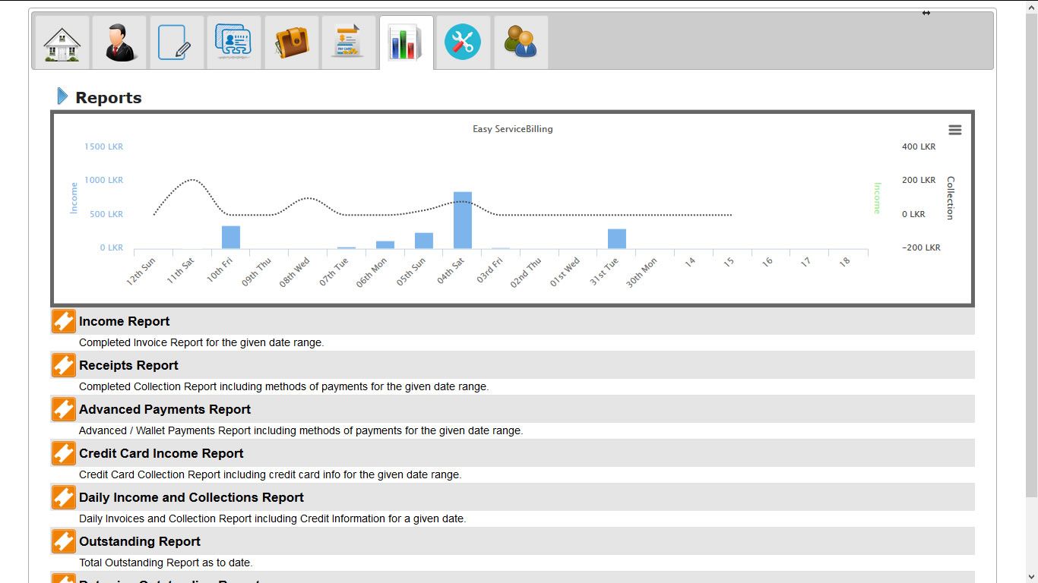The height and width of the screenshot is (583, 1038).
Task: Open the Outstanding Report
Action: click(140, 541)
